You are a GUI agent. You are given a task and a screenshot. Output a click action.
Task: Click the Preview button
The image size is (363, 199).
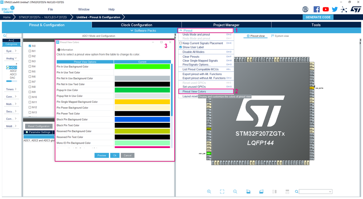[101, 155]
